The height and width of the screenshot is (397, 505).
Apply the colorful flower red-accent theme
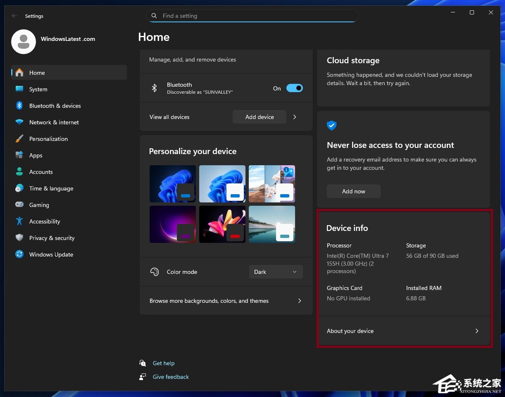pyautogui.click(x=222, y=224)
